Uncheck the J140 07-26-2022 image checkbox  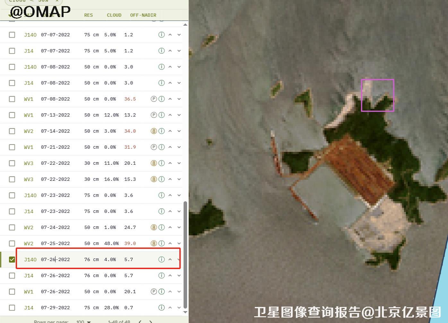click(12, 259)
